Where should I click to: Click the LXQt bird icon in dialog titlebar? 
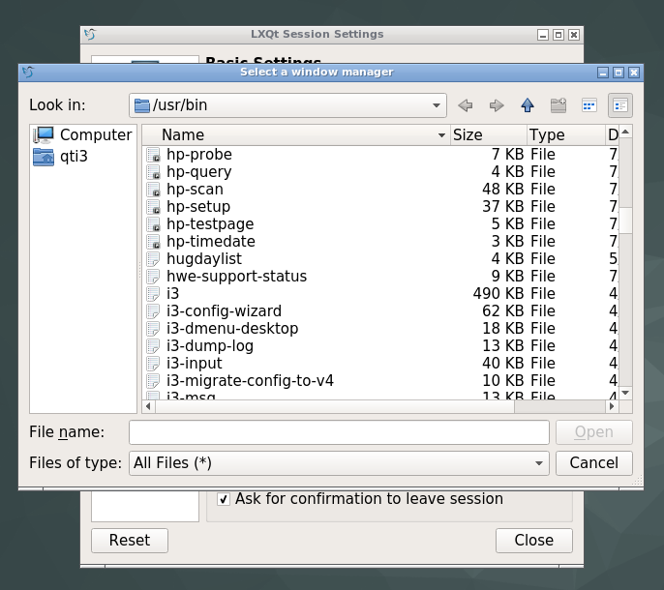tap(28, 72)
